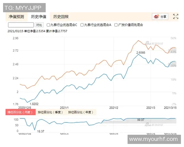Click the 2.24 y-axis label

coord(16,78)
